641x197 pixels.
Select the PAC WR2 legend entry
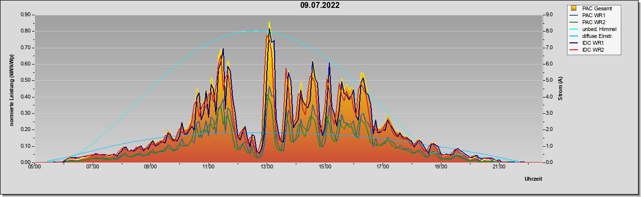click(594, 22)
